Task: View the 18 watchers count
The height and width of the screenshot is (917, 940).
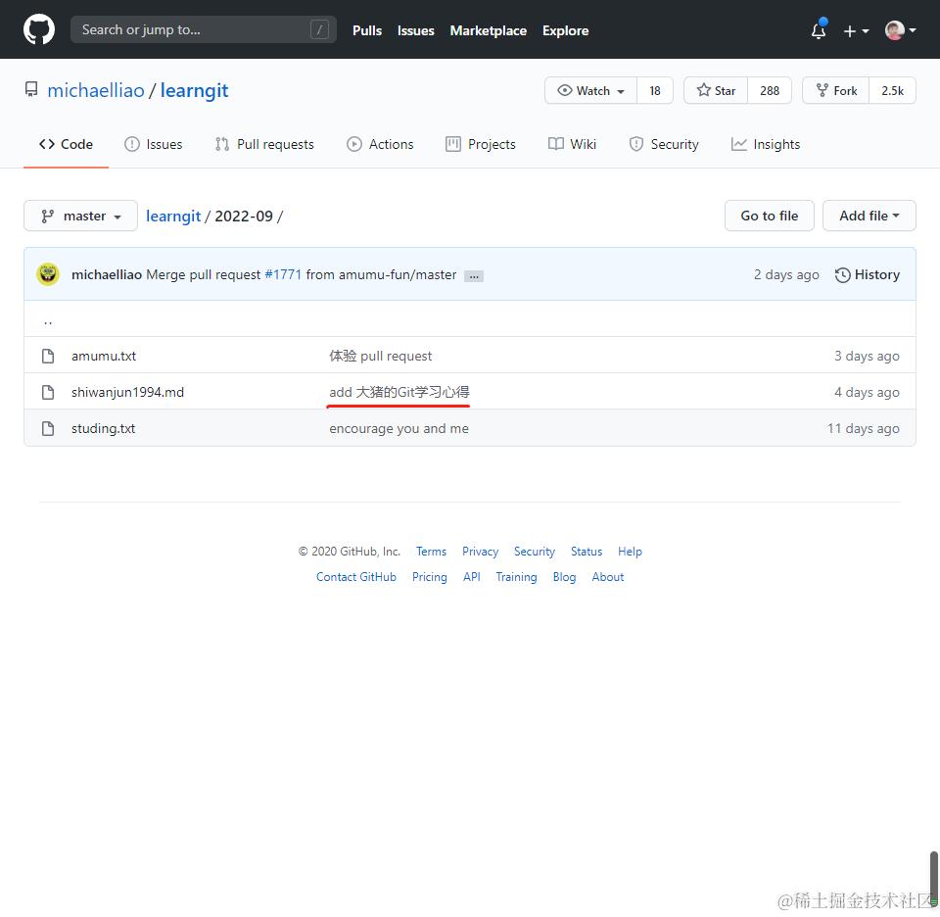Action: pyautogui.click(x=655, y=90)
